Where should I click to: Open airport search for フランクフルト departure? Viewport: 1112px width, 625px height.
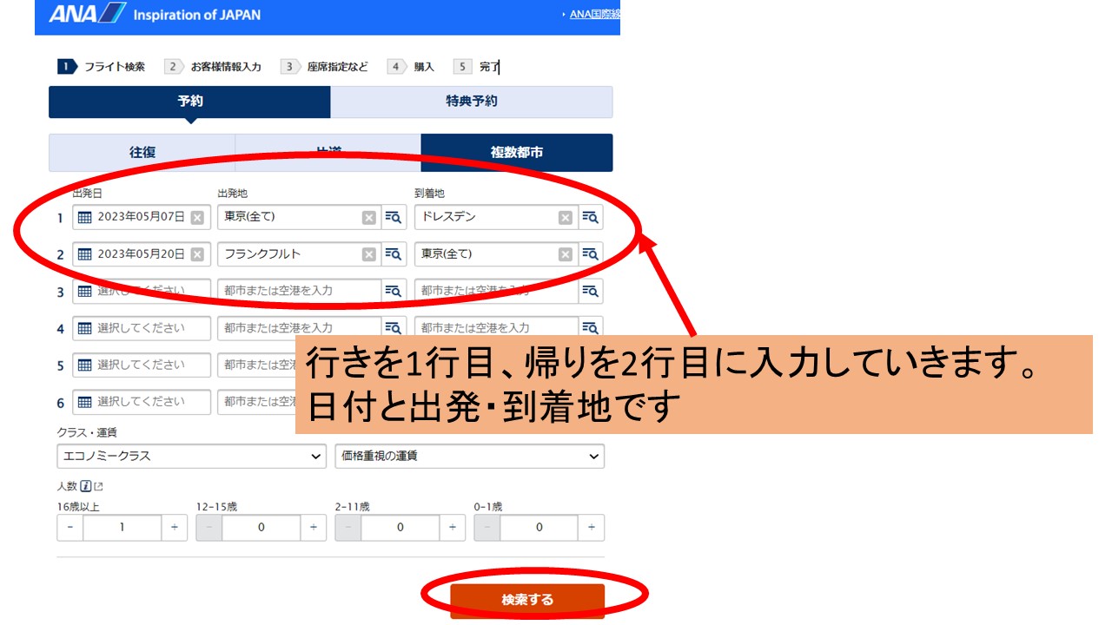click(394, 254)
